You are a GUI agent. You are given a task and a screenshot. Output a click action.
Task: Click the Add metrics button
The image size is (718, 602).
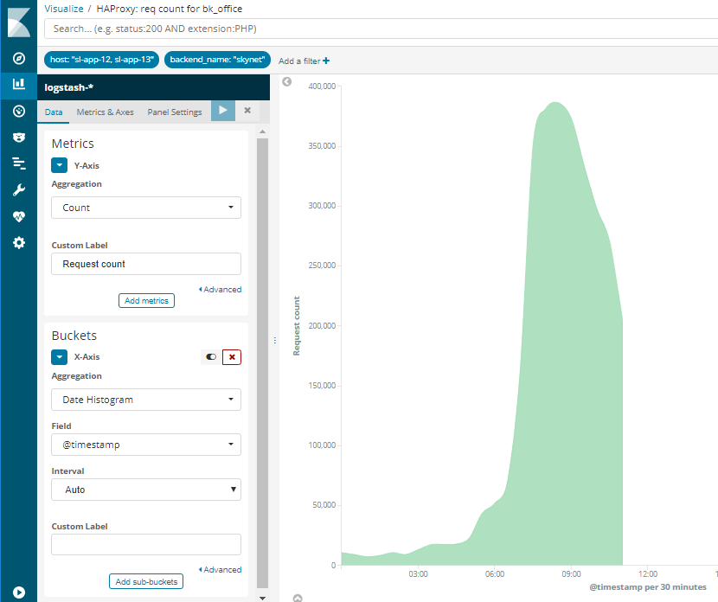point(146,301)
